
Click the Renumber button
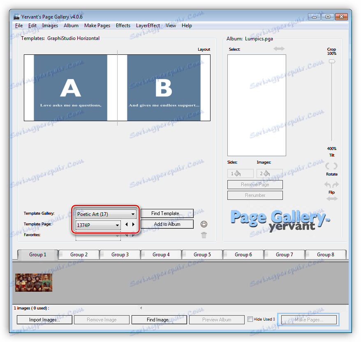point(255,195)
